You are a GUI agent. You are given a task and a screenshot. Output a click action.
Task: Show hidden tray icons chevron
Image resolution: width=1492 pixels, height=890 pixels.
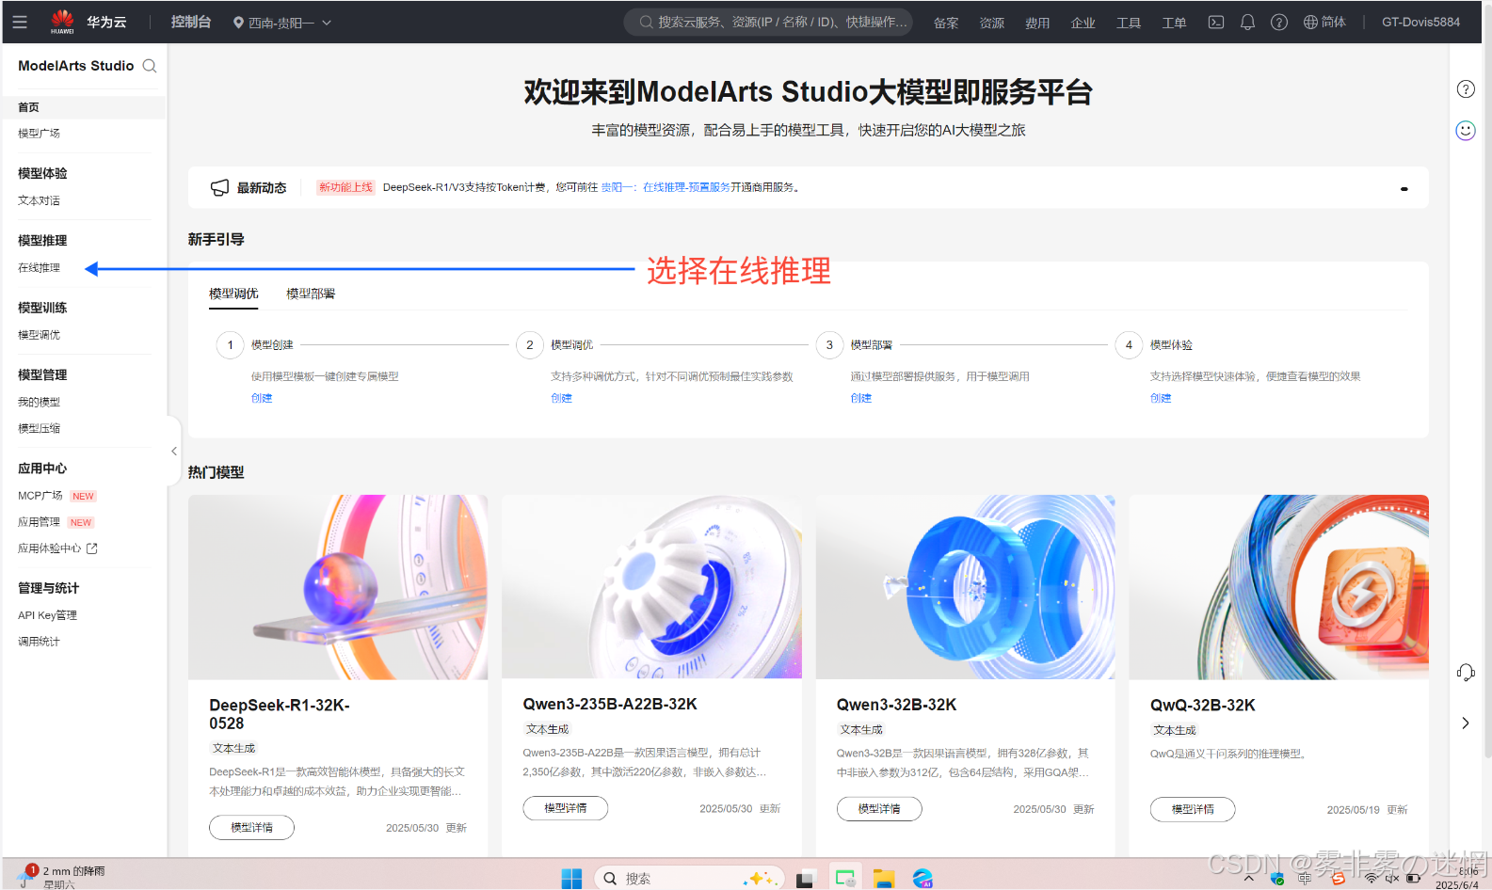point(1248,879)
